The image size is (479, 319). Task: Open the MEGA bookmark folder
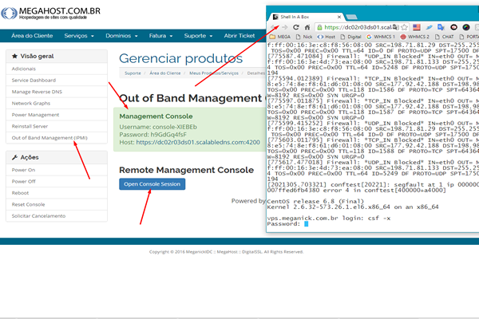(280, 37)
